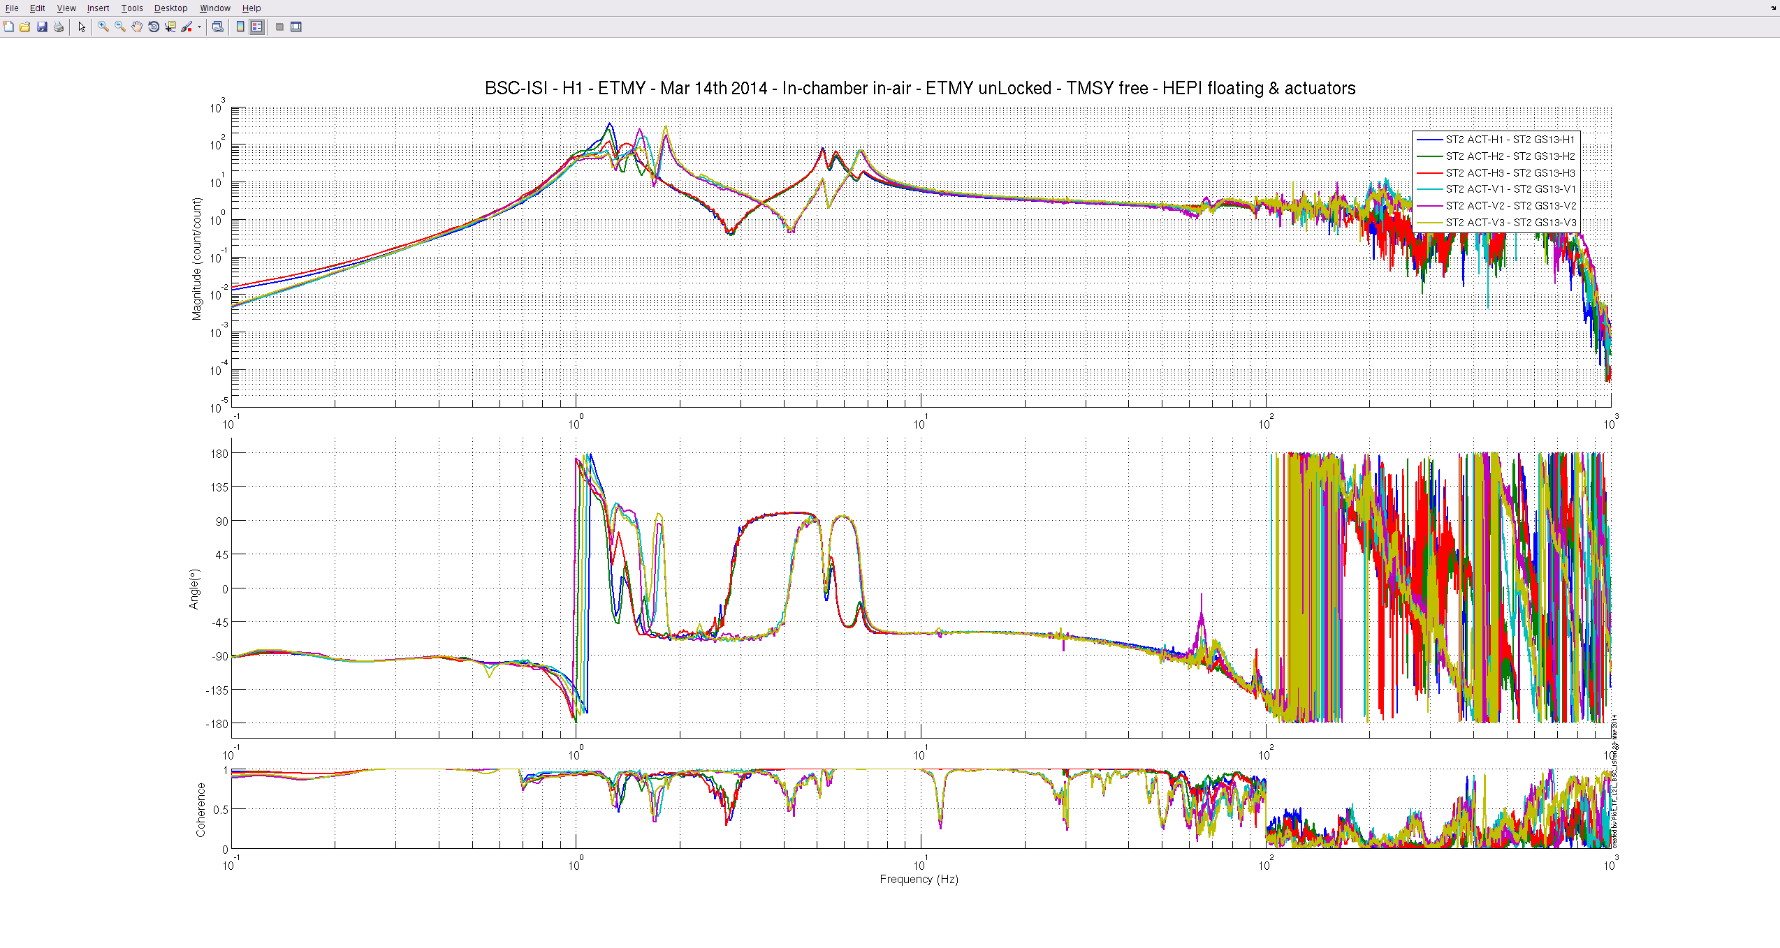Viewport: 1780px width, 948px height.
Task: Click the blue H1 legend line sample
Action: (x=1429, y=140)
